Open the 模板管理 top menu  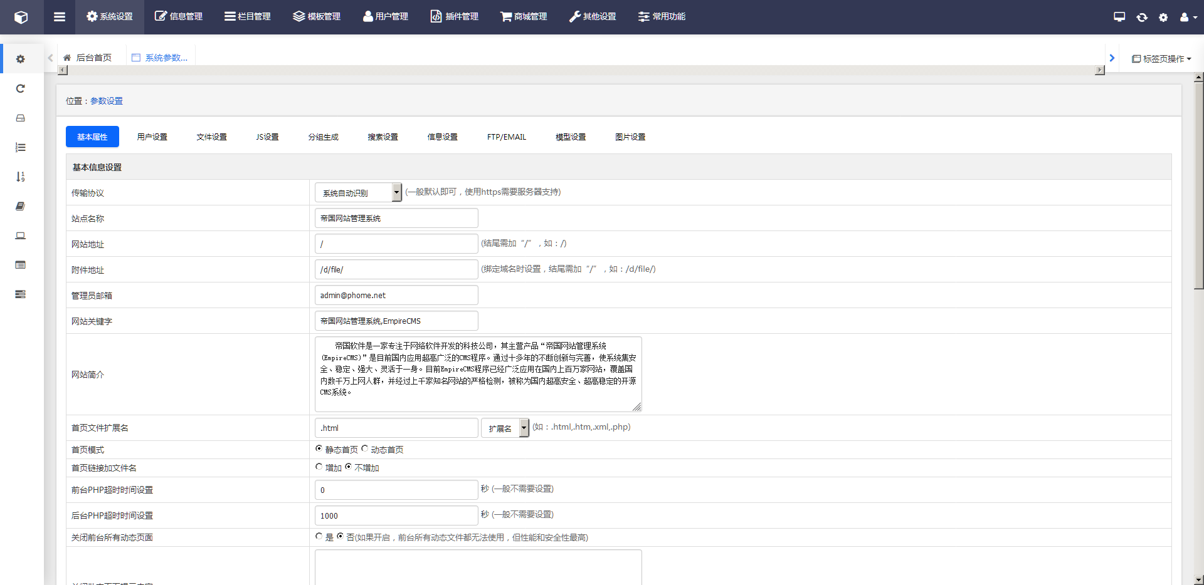(317, 17)
